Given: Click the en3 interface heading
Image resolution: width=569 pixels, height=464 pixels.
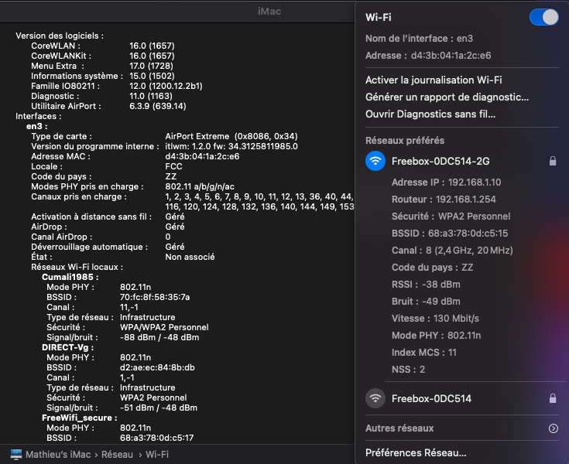Looking at the screenshot, I should [x=36, y=127].
